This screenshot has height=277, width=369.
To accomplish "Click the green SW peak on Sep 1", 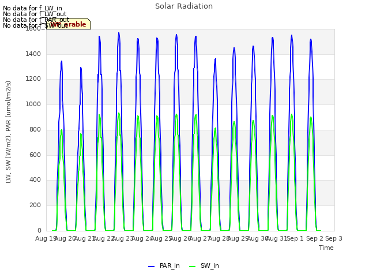I will pos(292,115).
